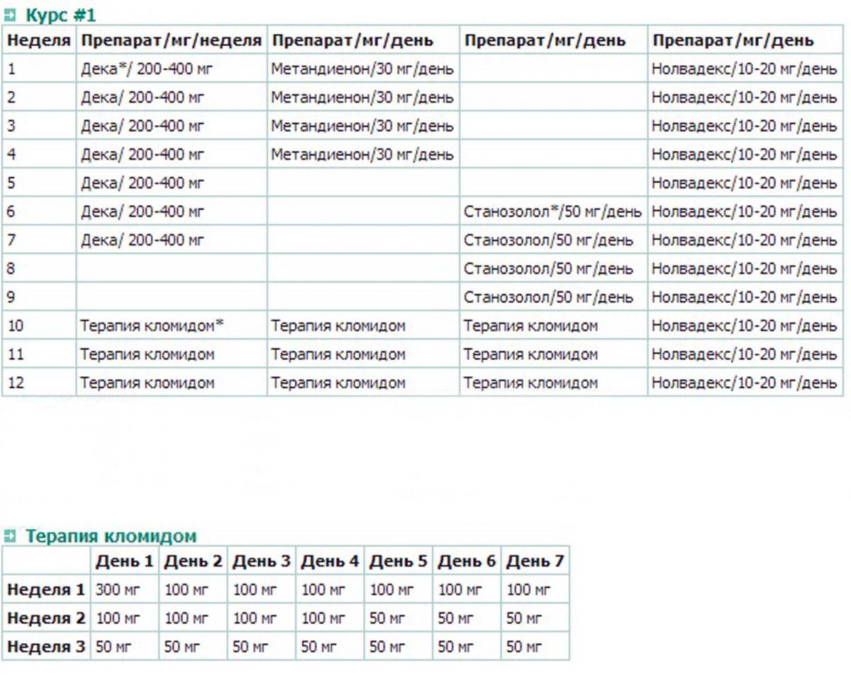The image size is (851, 675).
Task: Click the Терапия кломидом* cell with asterisk
Action: [152, 326]
